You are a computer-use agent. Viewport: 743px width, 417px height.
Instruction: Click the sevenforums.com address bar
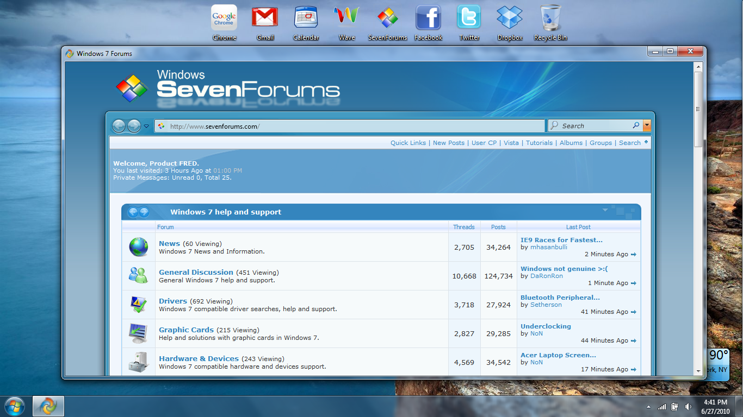coord(350,126)
